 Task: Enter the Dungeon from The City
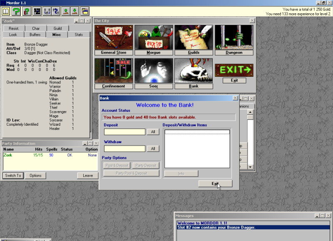coord(234,38)
